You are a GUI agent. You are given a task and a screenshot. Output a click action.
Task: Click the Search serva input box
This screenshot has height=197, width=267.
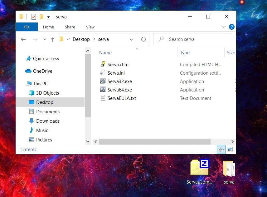click(x=192, y=39)
